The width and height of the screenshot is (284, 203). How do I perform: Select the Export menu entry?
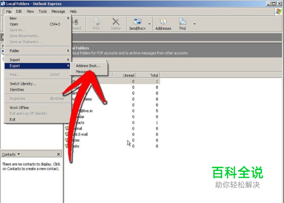coord(37,66)
